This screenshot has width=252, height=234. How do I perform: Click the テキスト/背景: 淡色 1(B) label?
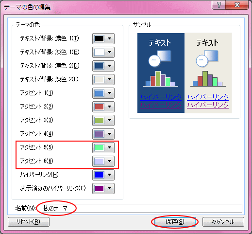50,52
